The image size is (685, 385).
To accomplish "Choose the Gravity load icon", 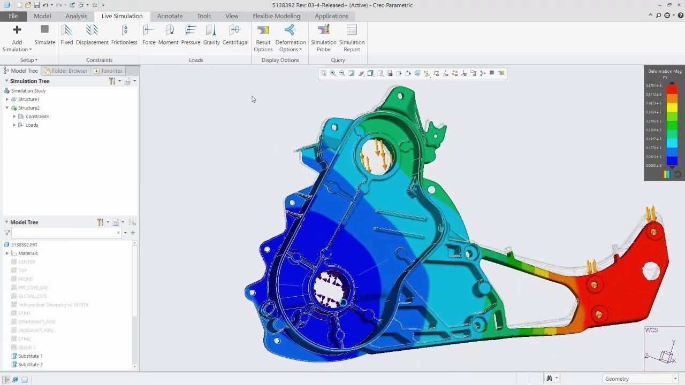I will pyautogui.click(x=211, y=35).
